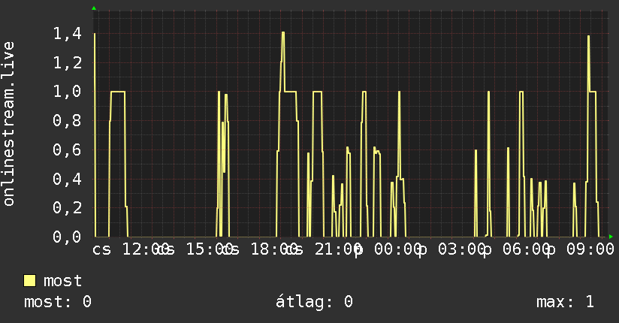Image resolution: width=619 pixels, height=323 pixels.
Task: Click the 0,8 y-axis label
Action: point(68,121)
